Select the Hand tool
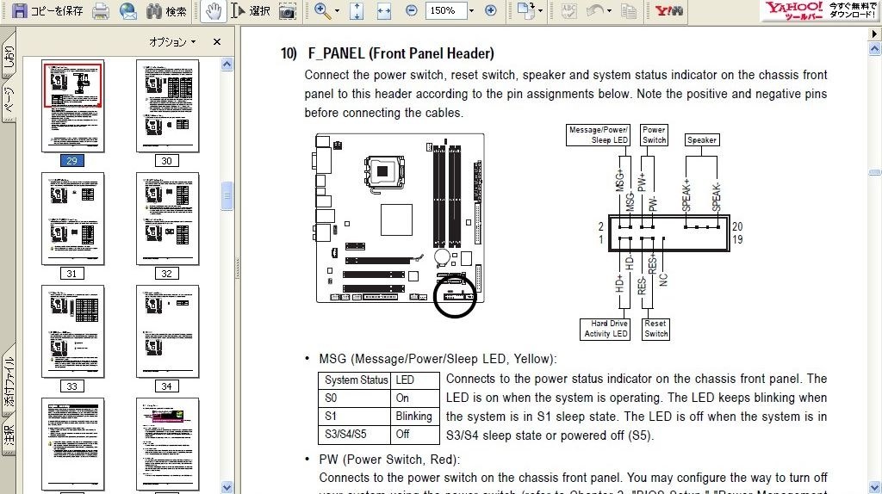Viewport: 882px width, 494px height. point(213,10)
